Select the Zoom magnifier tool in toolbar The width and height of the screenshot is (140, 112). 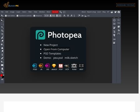(x=2, y=72)
